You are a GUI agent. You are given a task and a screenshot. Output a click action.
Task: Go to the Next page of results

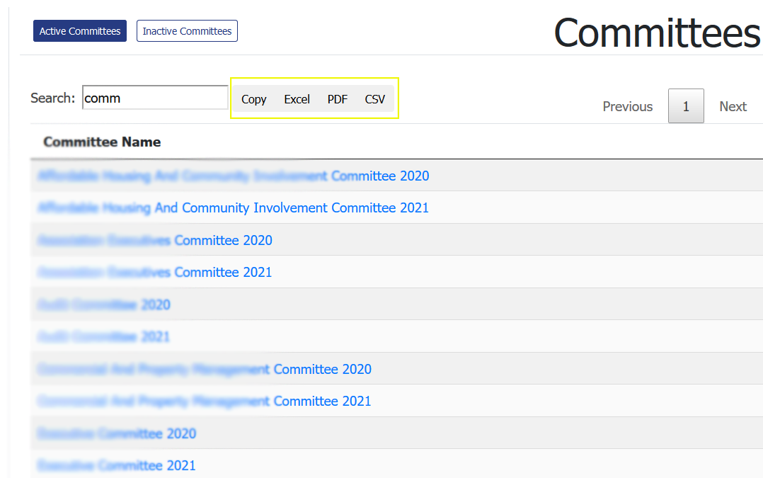pos(733,106)
